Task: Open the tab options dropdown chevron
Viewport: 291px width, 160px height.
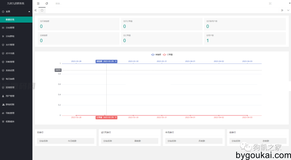Action: click(x=288, y=10)
